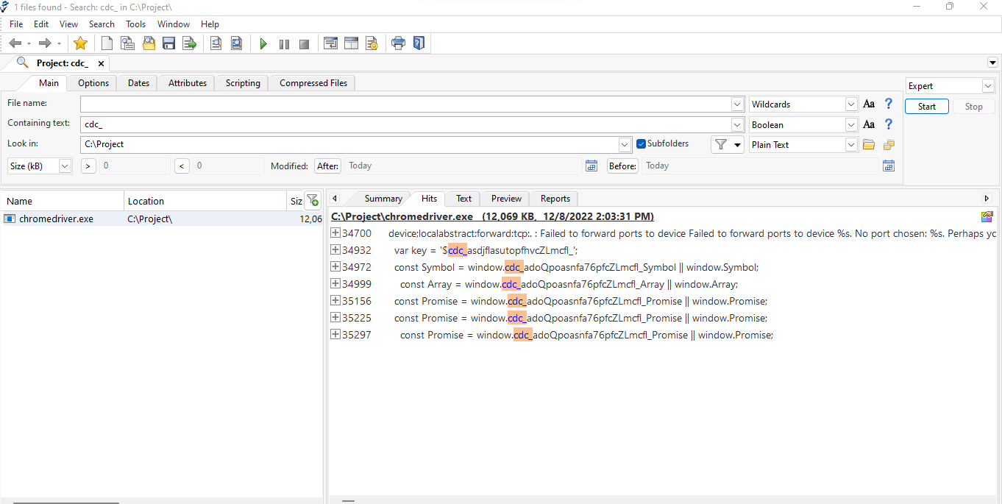The image size is (1002, 504).
Task: Print results using the printer icon
Action: [398, 43]
